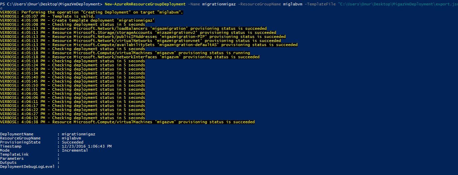Click the ProvisioningState Succeeded value

(x=72, y=142)
